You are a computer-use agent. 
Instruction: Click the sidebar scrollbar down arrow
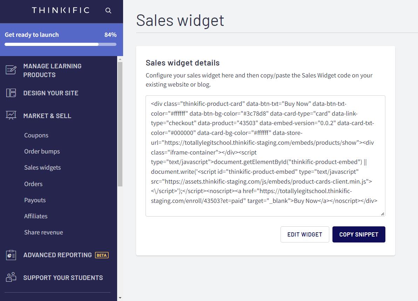click(x=120, y=298)
